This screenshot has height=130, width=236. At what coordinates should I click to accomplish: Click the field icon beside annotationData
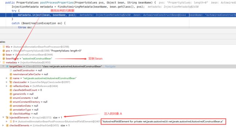click(11, 106)
